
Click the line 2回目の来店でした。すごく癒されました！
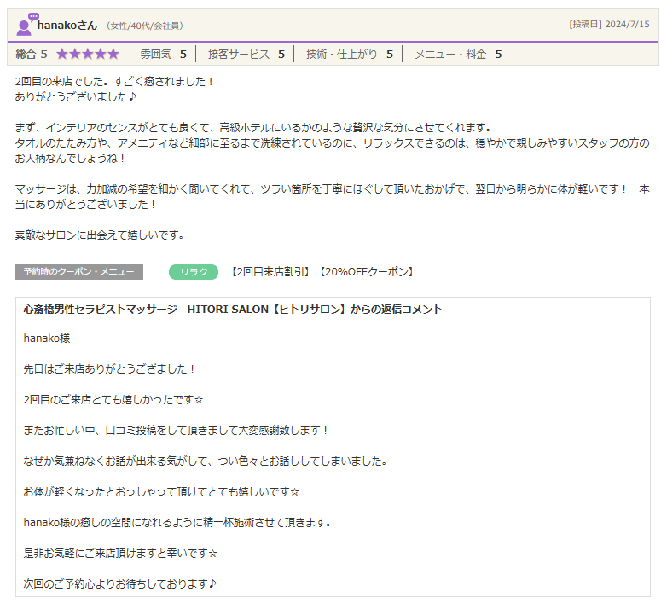pyautogui.click(x=114, y=81)
